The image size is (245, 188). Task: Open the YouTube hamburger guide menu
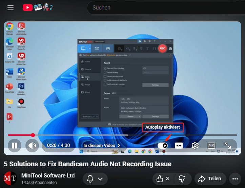(11, 7)
